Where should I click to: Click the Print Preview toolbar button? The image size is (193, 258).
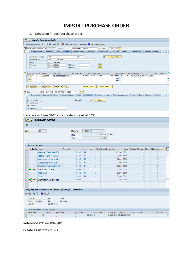[71, 44]
